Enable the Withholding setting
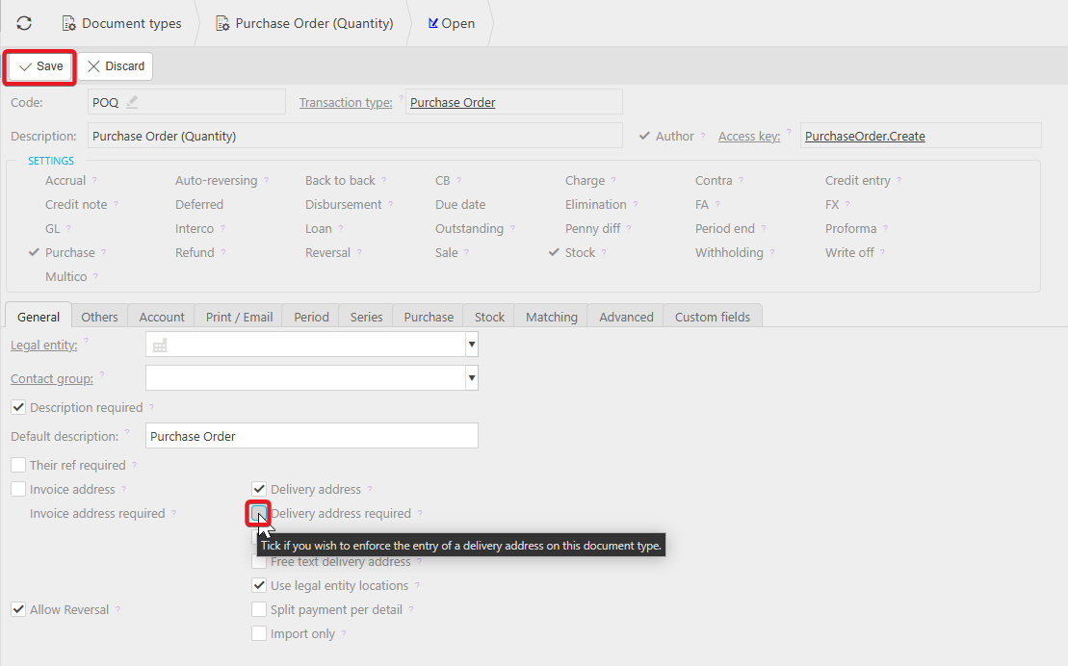 (x=729, y=253)
